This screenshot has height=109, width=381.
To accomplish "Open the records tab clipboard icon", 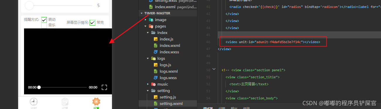I will pyautogui.click(x=65, y=102).
